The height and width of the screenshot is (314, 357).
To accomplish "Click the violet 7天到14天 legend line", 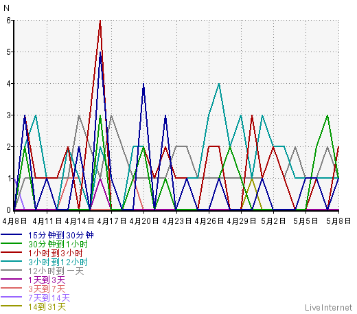I will (12, 297).
